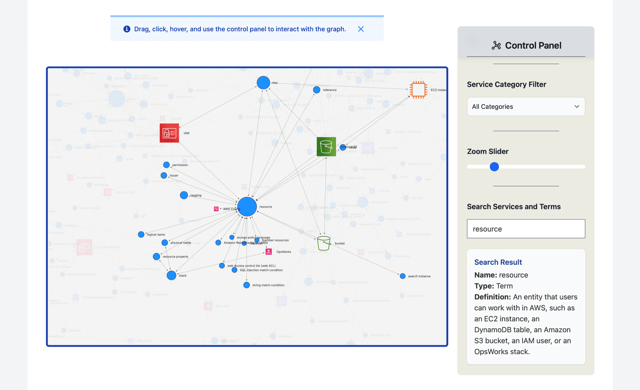This screenshot has height=390, width=640.
Task: Click the permission node circle
Action: click(166, 165)
